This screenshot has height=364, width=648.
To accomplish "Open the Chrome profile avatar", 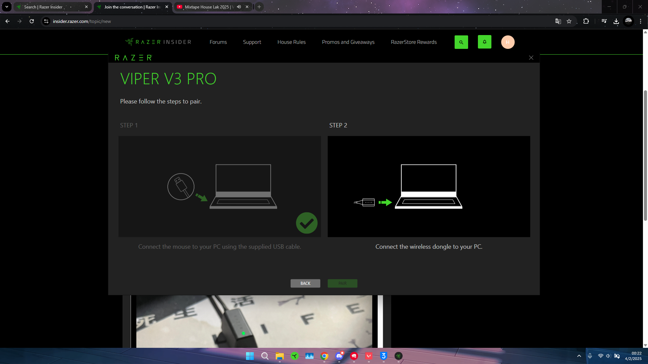I will tap(628, 21).
